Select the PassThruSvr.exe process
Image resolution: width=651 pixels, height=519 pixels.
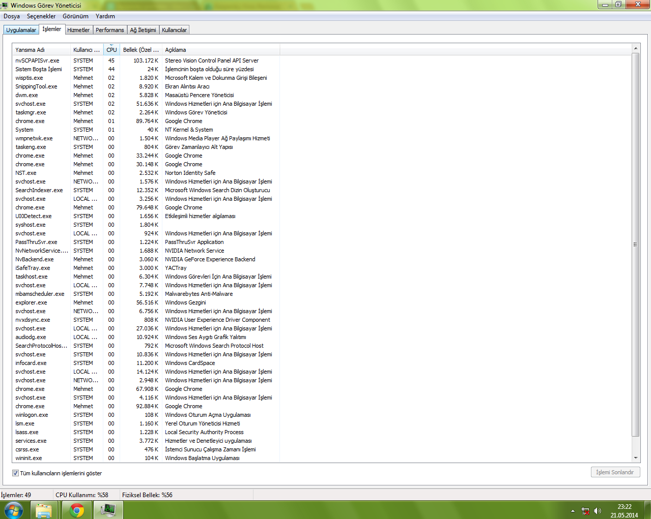[x=146, y=242]
